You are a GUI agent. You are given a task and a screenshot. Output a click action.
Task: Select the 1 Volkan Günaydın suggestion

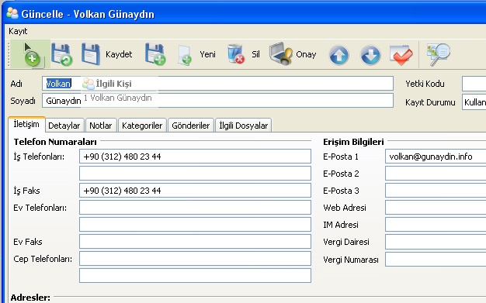118,98
